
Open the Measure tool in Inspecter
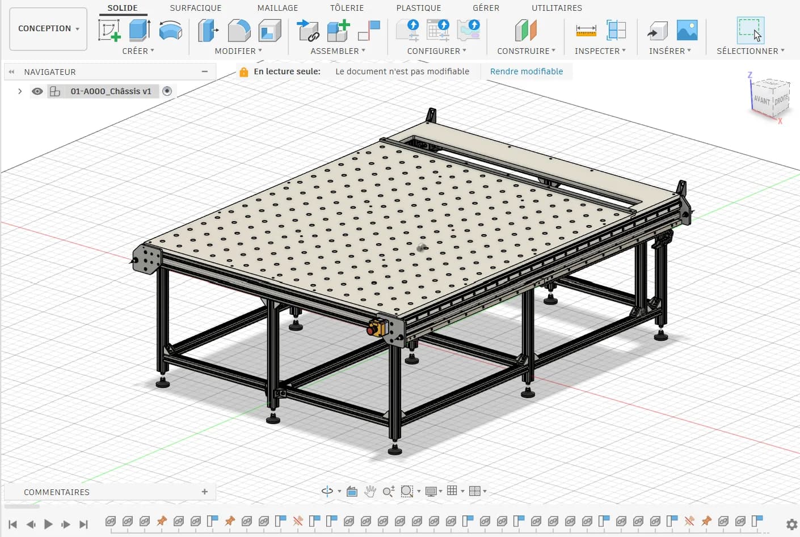coord(586,30)
